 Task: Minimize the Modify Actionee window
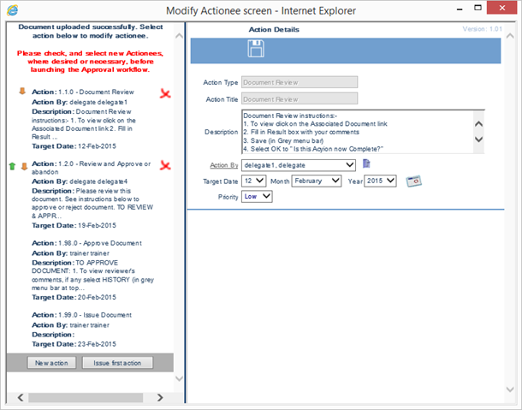460,9
